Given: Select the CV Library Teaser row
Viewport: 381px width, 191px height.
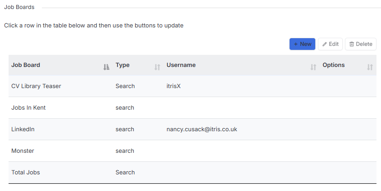Looking at the screenshot, I should 192,86.
